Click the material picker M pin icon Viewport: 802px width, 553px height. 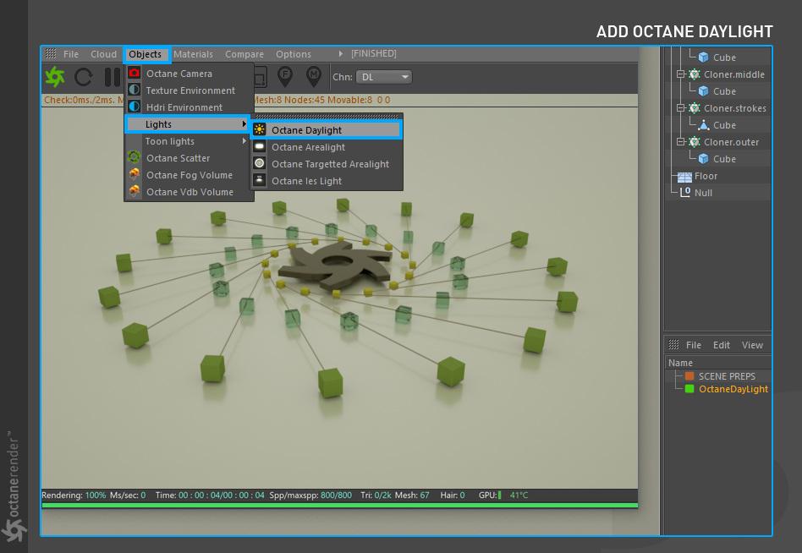314,76
